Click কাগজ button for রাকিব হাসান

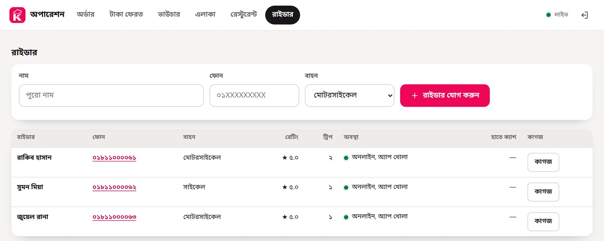(x=543, y=162)
